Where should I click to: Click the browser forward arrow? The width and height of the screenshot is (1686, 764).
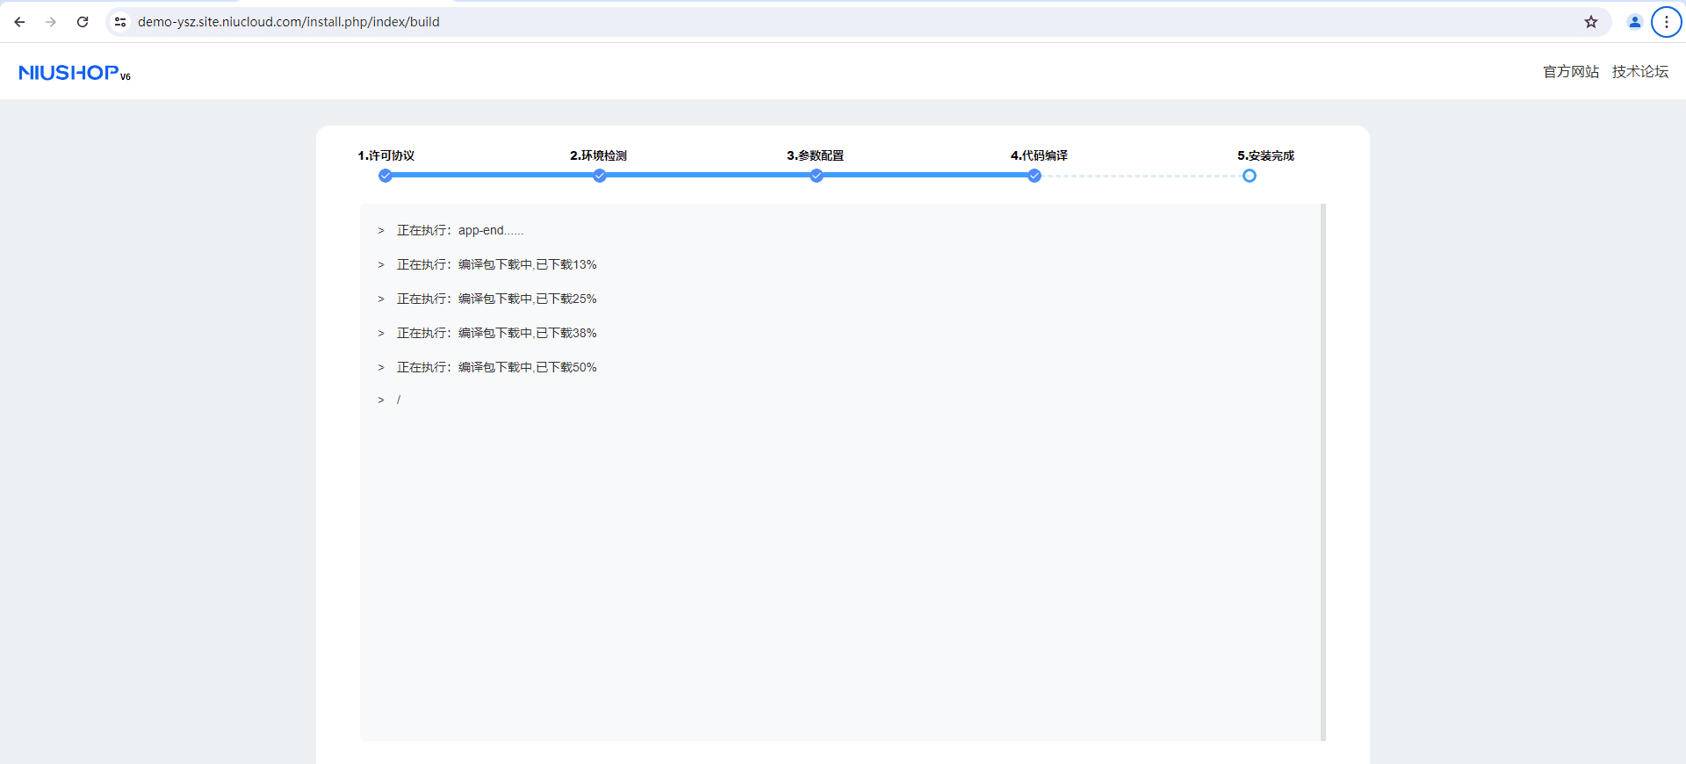(x=51, y=22)
